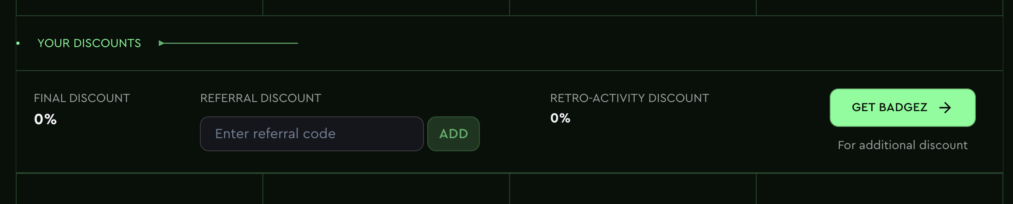1013x204 pixels.
Task: Click the third empty grid cell below the panel
Action: [633, 189]
